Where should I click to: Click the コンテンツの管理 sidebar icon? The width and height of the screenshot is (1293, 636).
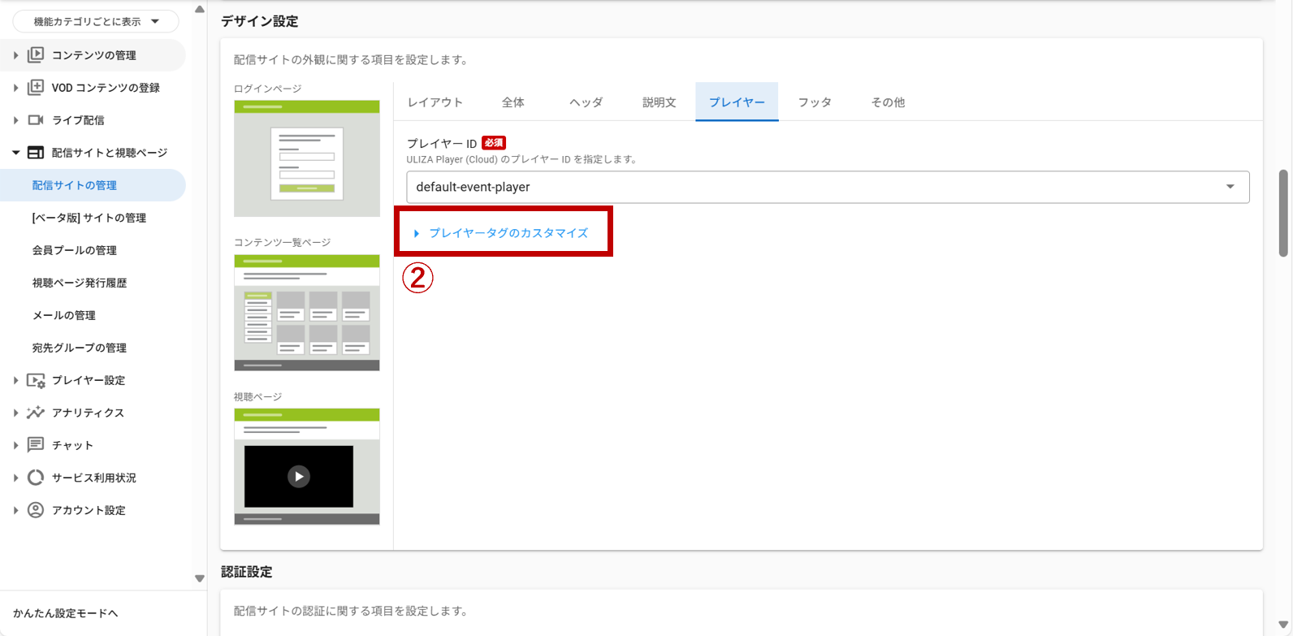click(x=36, y=55)
